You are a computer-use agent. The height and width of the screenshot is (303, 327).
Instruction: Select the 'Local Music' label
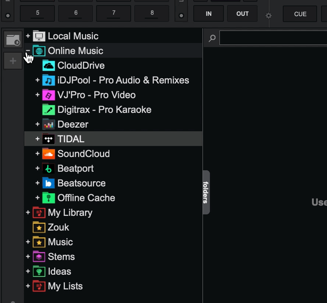[x=73, y=36]
